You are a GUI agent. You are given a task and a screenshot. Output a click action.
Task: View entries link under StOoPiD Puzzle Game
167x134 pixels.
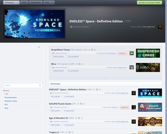click(56, 111)
